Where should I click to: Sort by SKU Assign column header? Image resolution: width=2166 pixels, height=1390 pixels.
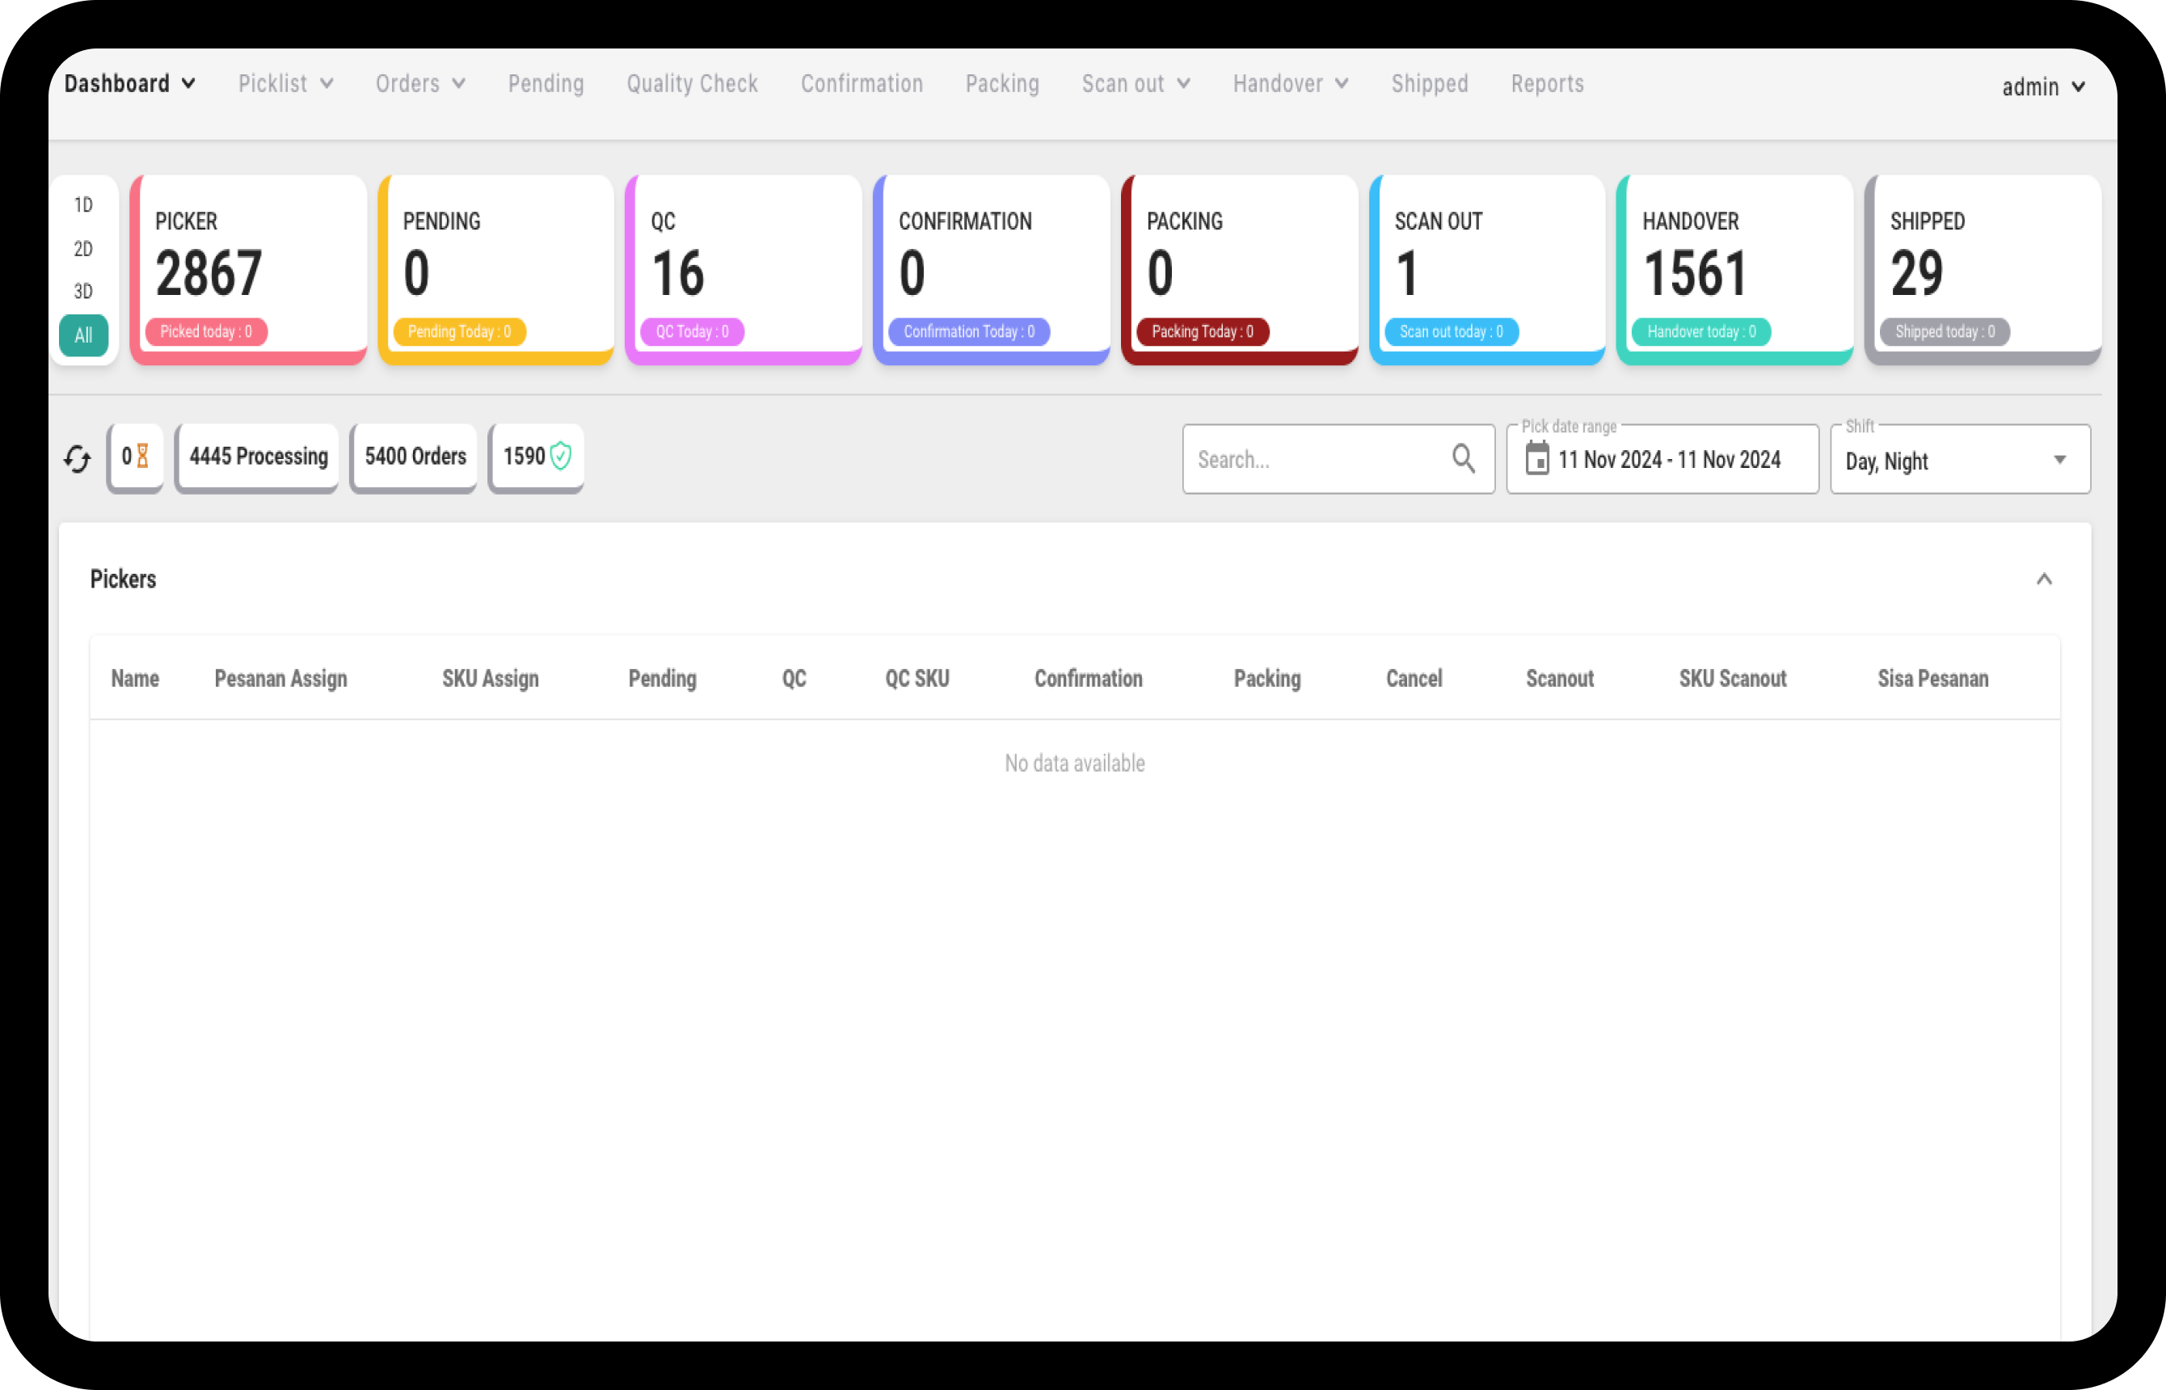tap(490, 679)
